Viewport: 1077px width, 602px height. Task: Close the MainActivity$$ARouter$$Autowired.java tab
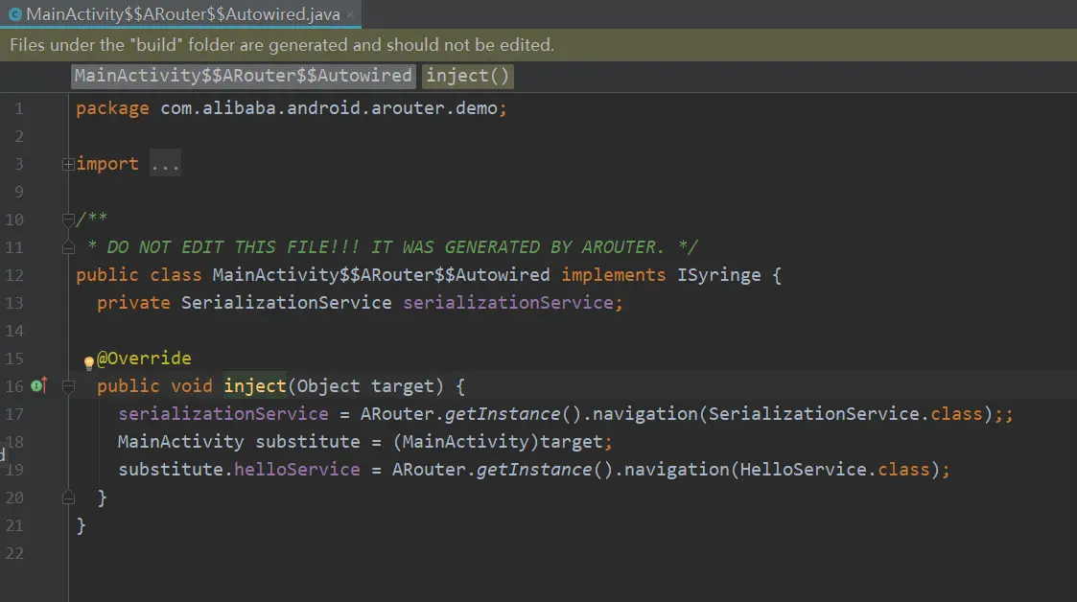tap(350, 14)
